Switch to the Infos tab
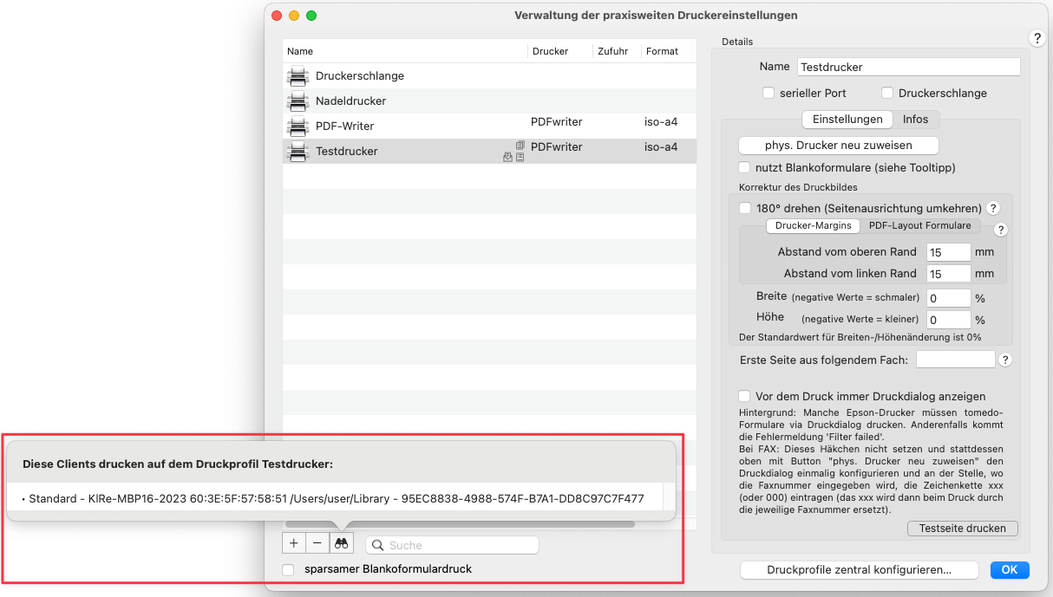1053x597 pixels. click(x=916, y=120)
